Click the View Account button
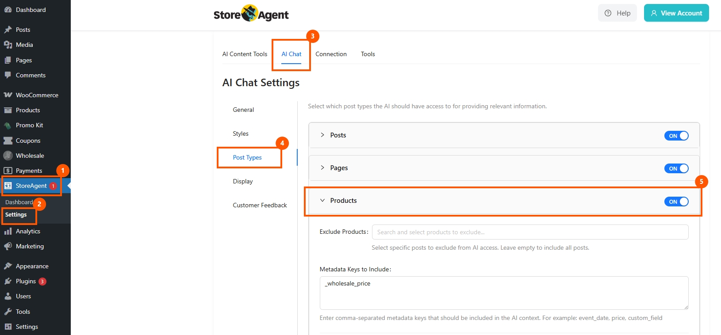Image resolution: width=721 pixels, height=335 pixels. 676,13
